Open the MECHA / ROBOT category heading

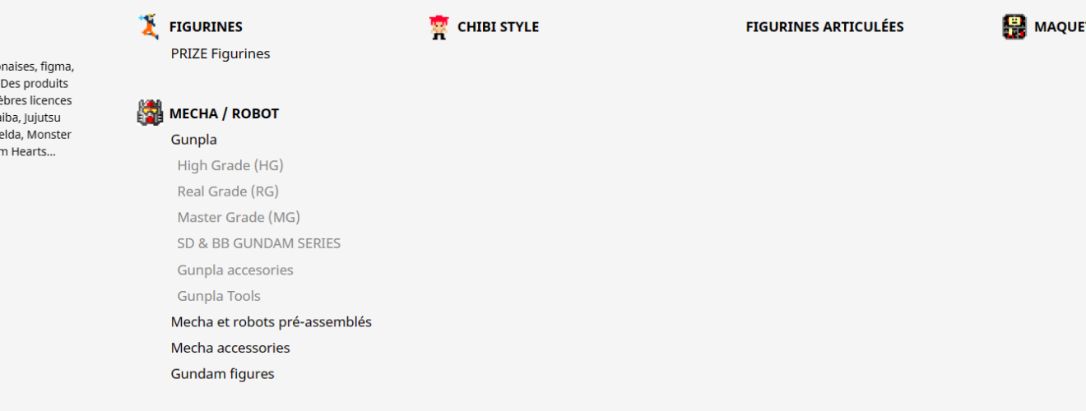click(x=224, y=113)
